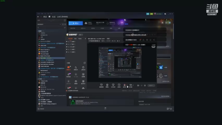Open the streaming app mode dropdown beside logo
Screen dimensions: 222x125
point(80,35)
